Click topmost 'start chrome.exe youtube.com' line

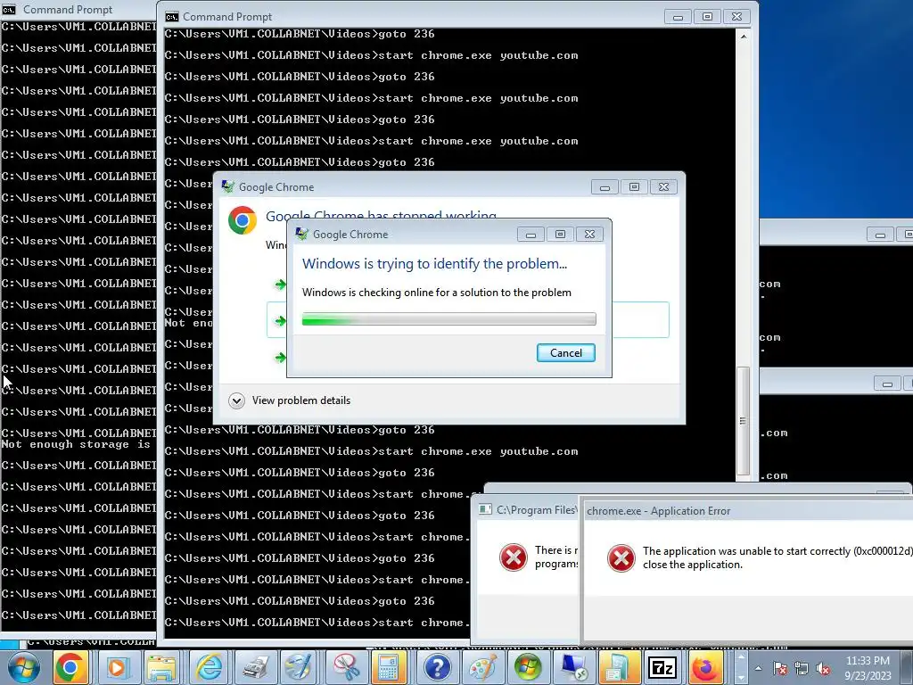pyautogui.click(x=478, y=55)
